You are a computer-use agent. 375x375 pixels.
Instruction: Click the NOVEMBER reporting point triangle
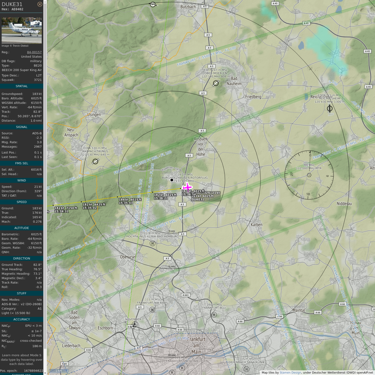click(134, 324)
